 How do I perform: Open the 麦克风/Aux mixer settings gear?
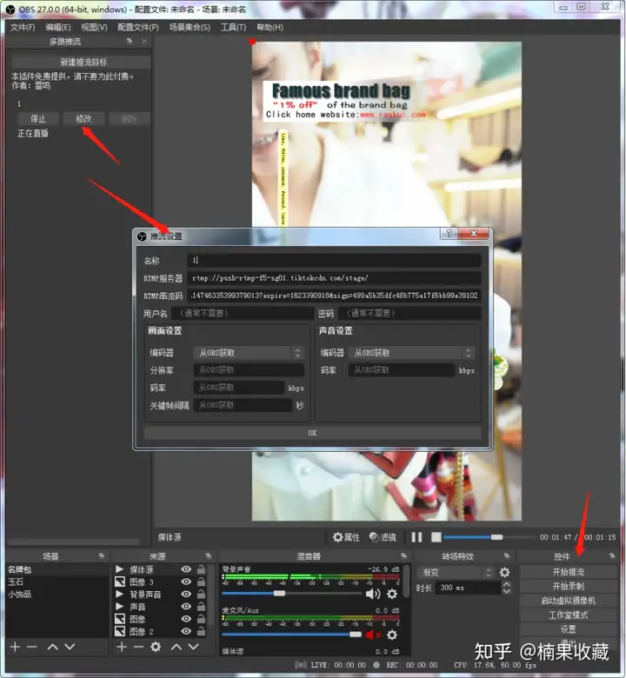pos(392,635)
